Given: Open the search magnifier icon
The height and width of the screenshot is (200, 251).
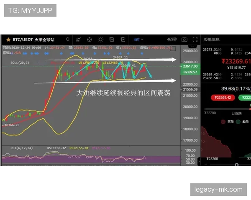Looking at the screenshot, I should (68, 40).
